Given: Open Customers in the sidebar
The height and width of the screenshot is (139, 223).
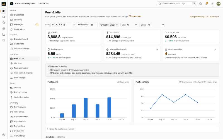Looking at the screenshot, I should (25, 44).
